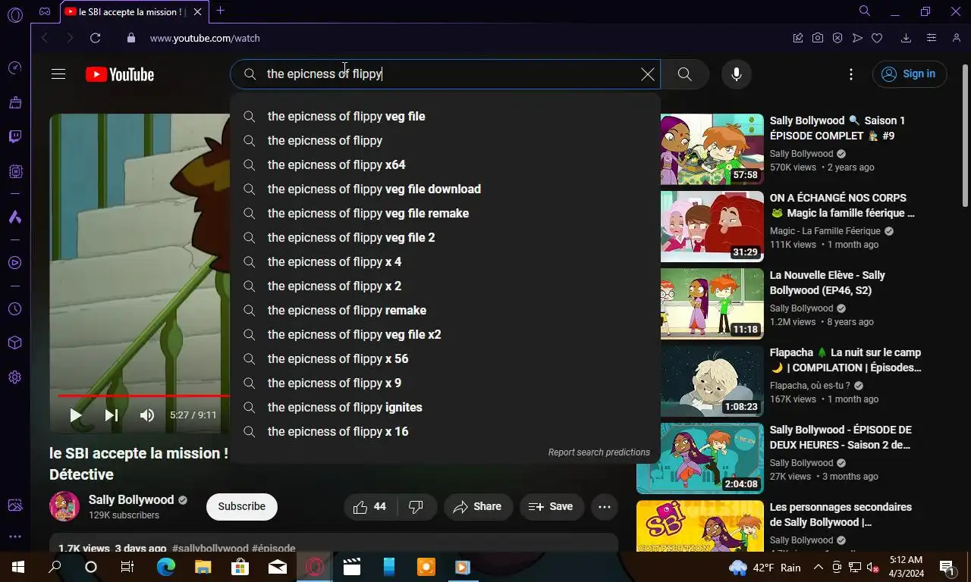
Task: Open a new browser tab with plus
Action: point(220,11)
